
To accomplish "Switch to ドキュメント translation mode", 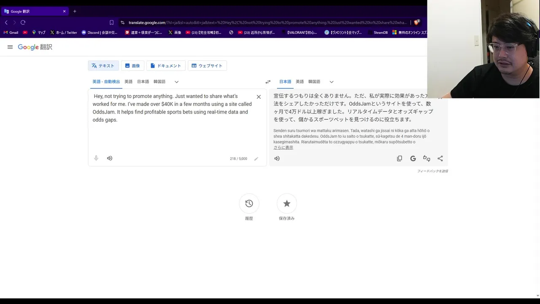I will point(166,66).
